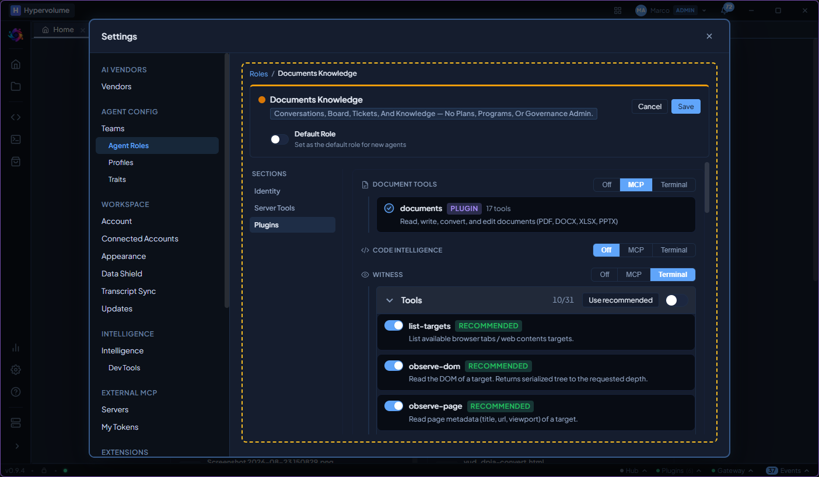Click the plugins panel scrollbar thumb
This screenshot has height=477, width=819.
pos(707,187)
